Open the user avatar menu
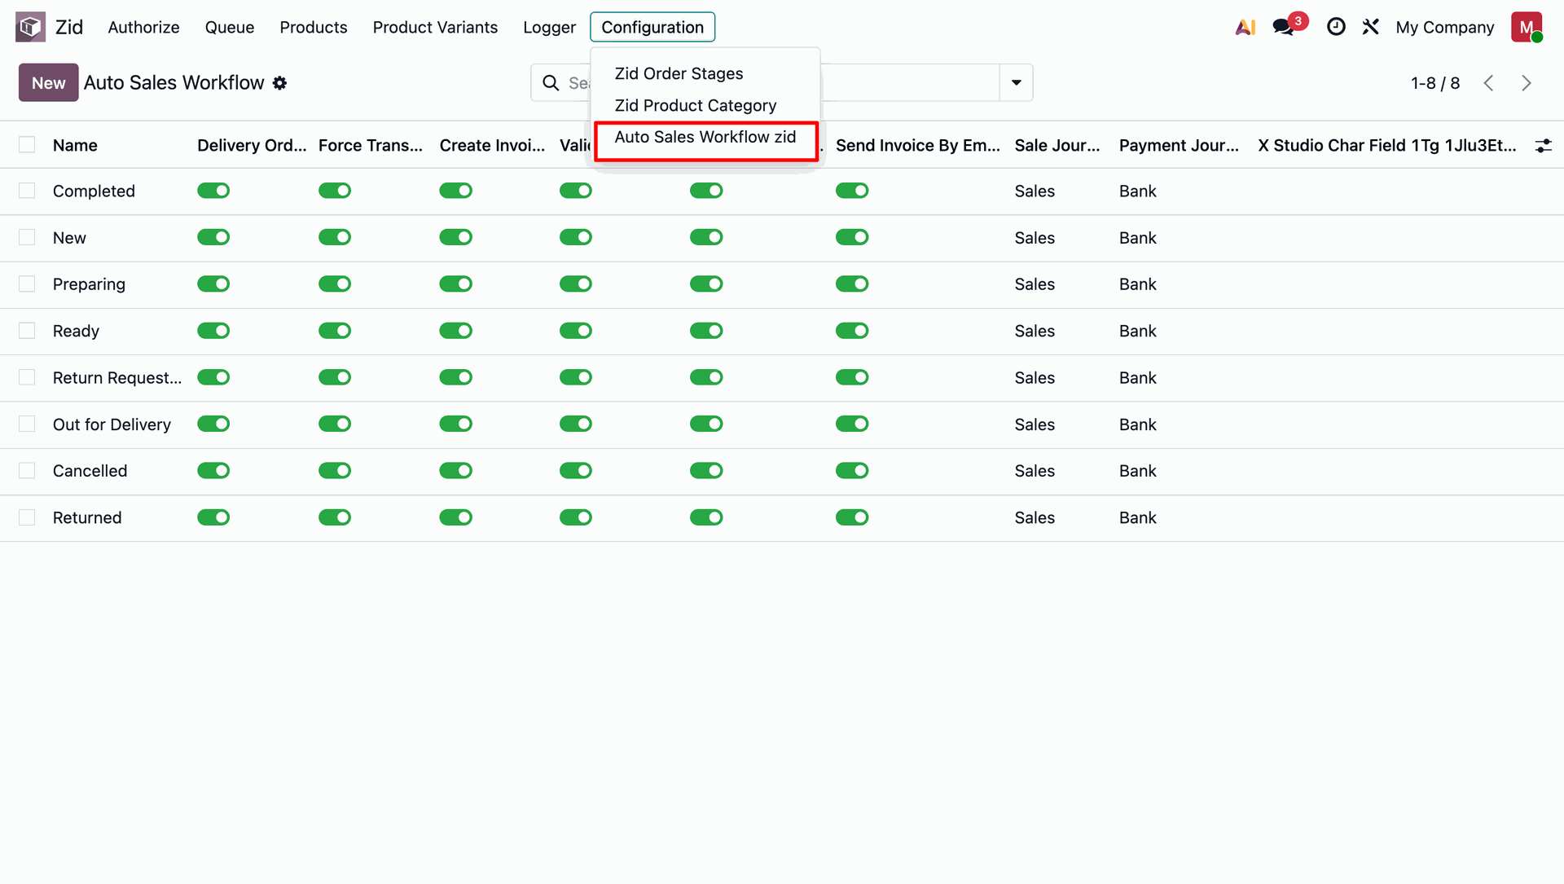The image size is (1564, 884). (1527, 27)
